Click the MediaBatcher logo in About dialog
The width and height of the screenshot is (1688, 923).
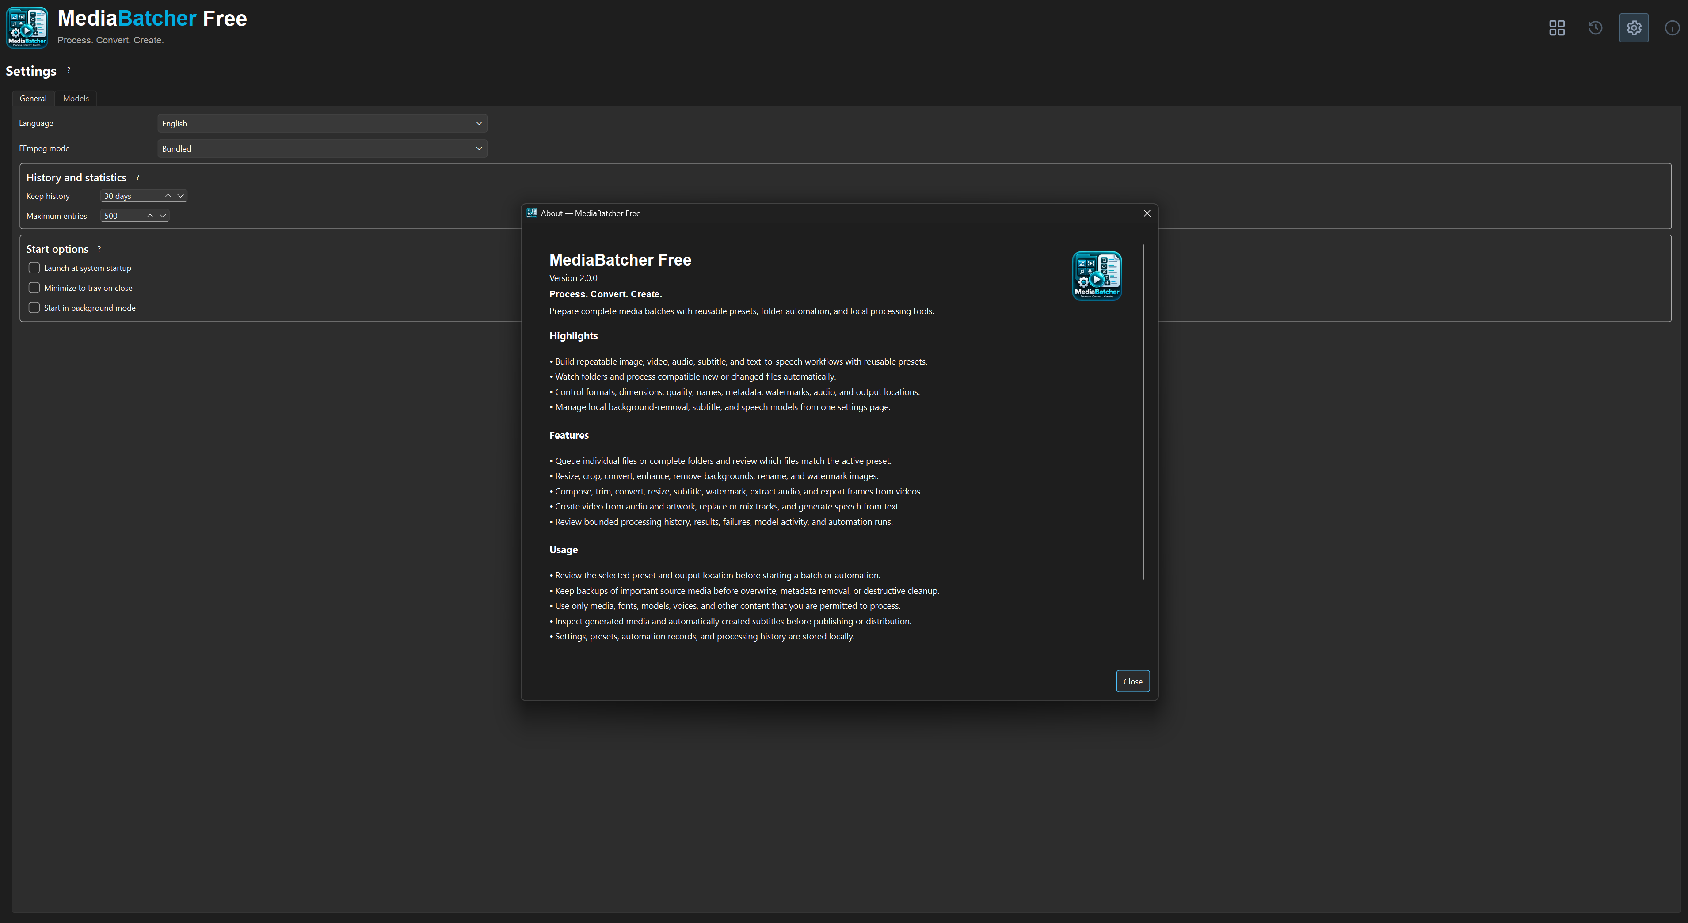[1097, 276]
